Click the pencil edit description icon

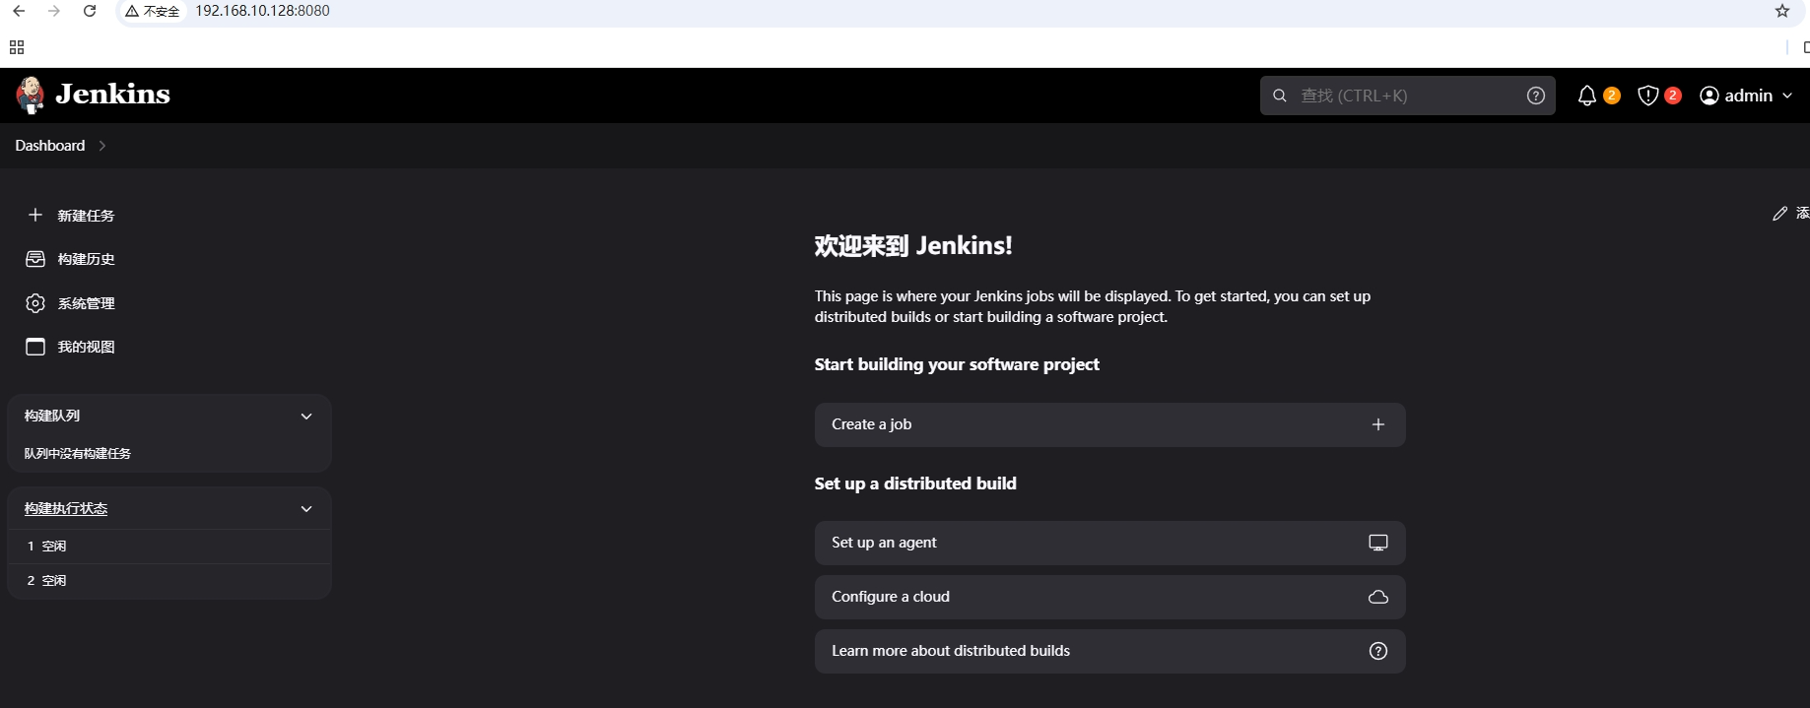(1779, 214)
